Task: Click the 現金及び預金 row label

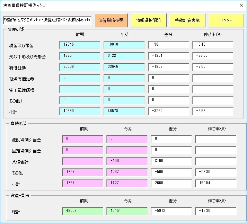Action: [21, 46]
